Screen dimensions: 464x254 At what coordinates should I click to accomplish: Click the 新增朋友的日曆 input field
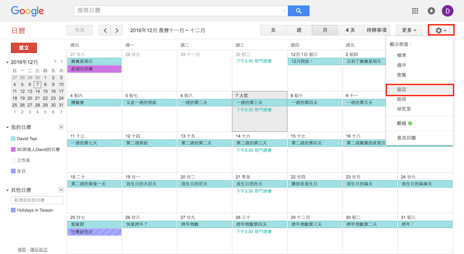[x=37, y=200]
